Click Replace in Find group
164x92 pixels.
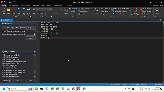[x=103, y=14]
